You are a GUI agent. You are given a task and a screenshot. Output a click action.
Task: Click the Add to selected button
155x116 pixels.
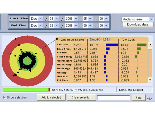pyautogui.click(x=51, y=97)
